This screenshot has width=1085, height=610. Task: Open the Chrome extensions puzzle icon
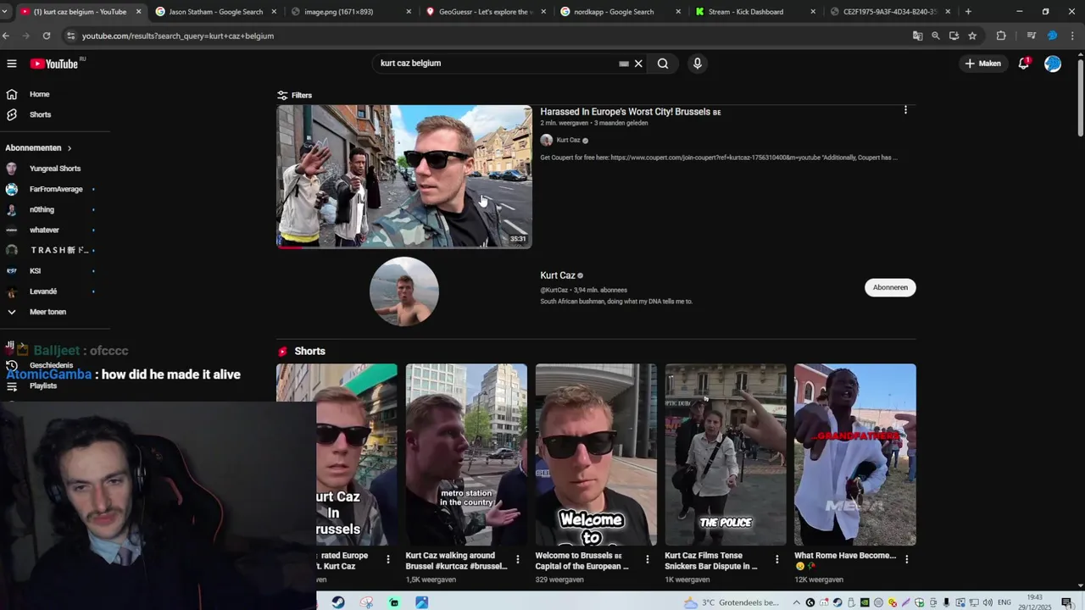point(1001,36)
